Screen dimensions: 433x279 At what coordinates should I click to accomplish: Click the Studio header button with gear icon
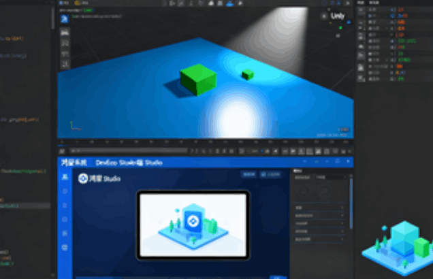271,174
